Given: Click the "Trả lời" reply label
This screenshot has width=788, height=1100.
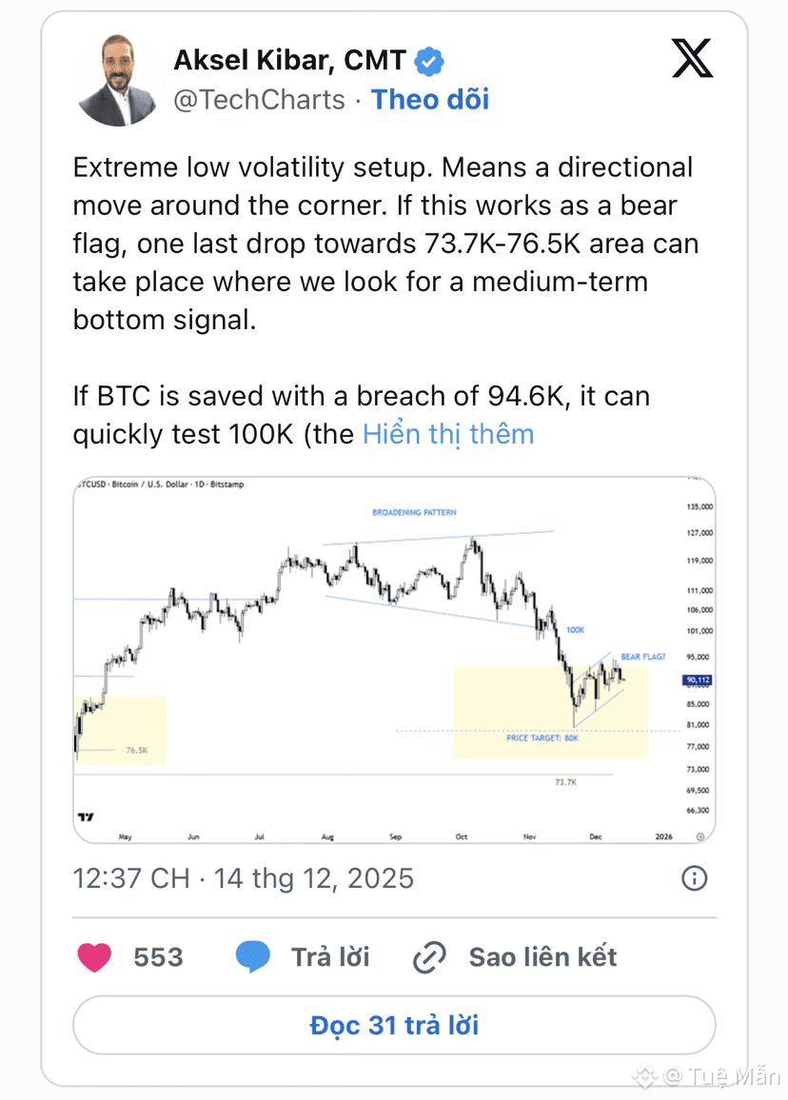Looking at the screenshot, I should point(330,957).
